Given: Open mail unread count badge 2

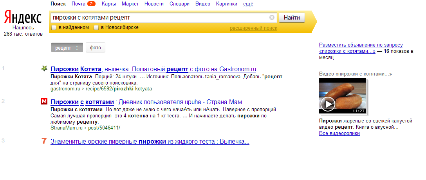Looking at the screenshot, I should 91,4.
